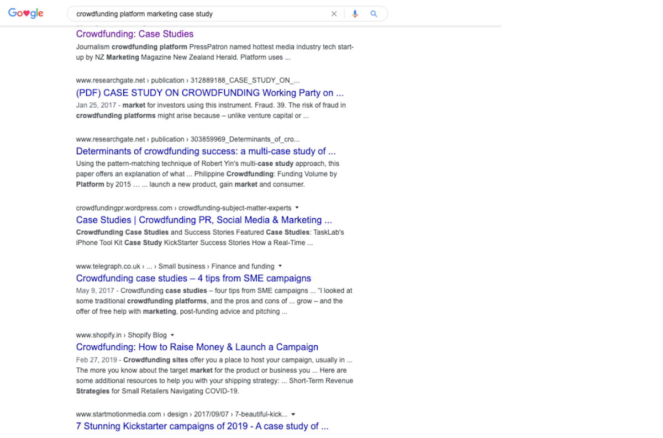Read the Telegraph's 4 tips from SME campaigns
Screen dimensions: 663x438
click(x=193, y=278)
